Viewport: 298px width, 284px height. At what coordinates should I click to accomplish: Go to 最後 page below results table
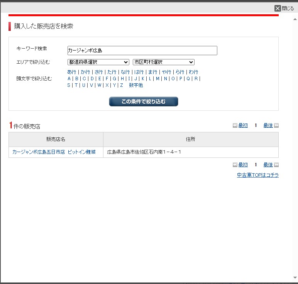[268, 165]
